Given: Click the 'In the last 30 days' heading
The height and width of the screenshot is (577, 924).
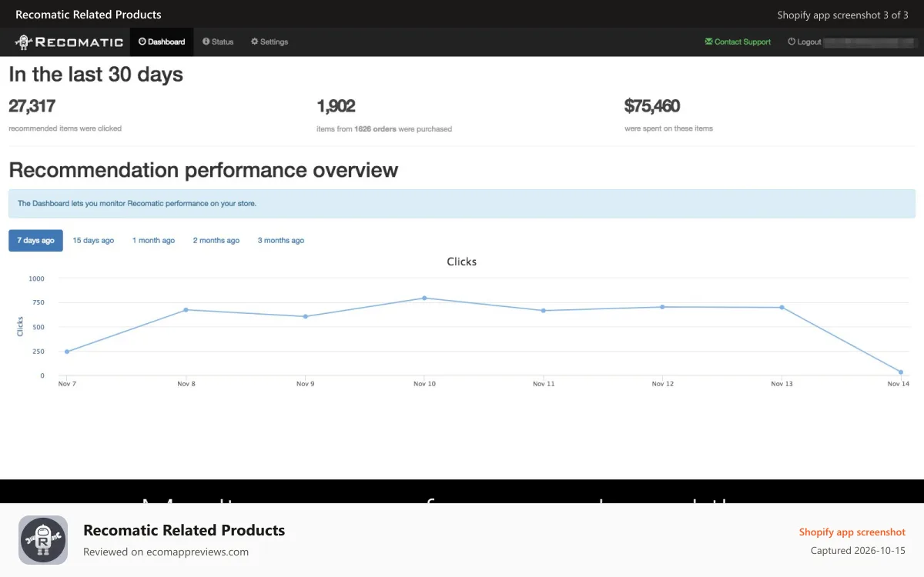Looking at the screenshot, I should pyautogui.click(x=96, y=75).
